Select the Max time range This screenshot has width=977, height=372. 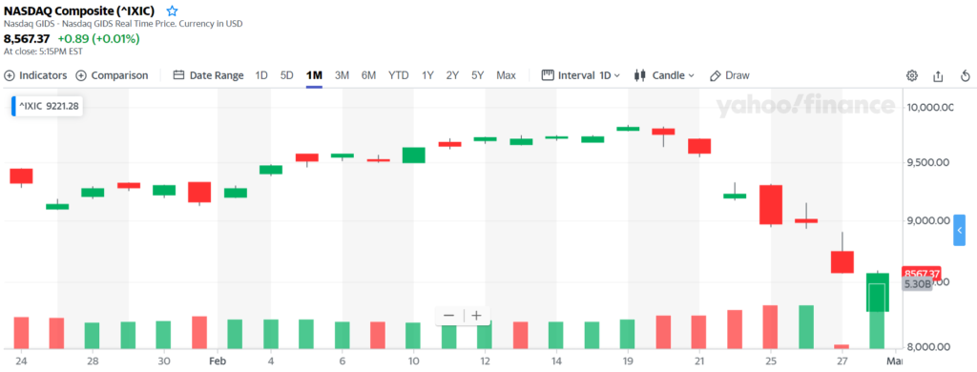(506, 75)
